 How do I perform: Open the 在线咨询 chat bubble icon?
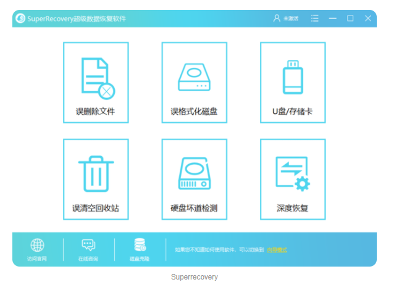pos(88,245)
